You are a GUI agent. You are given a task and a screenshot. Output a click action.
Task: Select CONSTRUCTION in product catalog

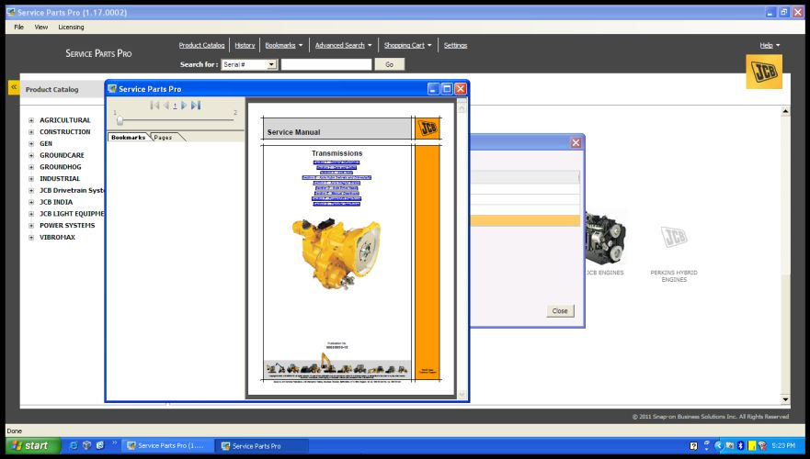(x=65, y=132)
